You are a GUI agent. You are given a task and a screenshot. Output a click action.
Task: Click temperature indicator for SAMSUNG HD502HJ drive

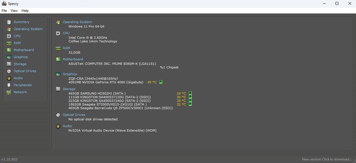click(x=190, y=93)
